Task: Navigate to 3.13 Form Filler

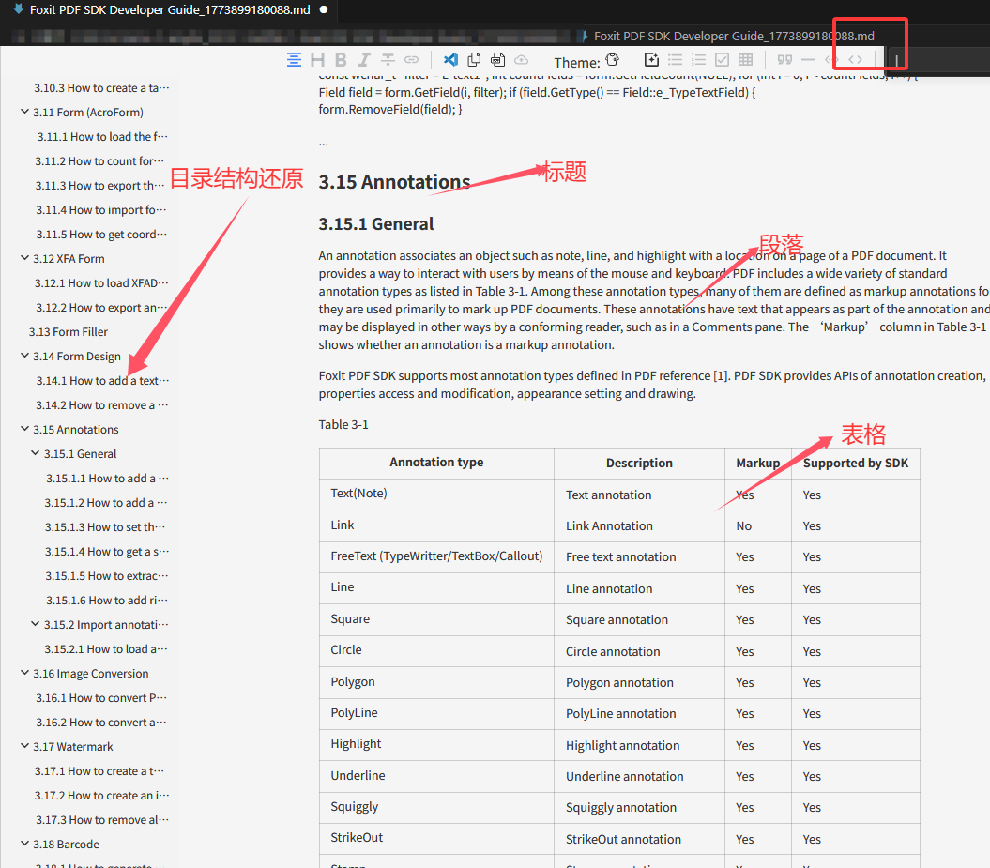Action: (x=69, y=331)
